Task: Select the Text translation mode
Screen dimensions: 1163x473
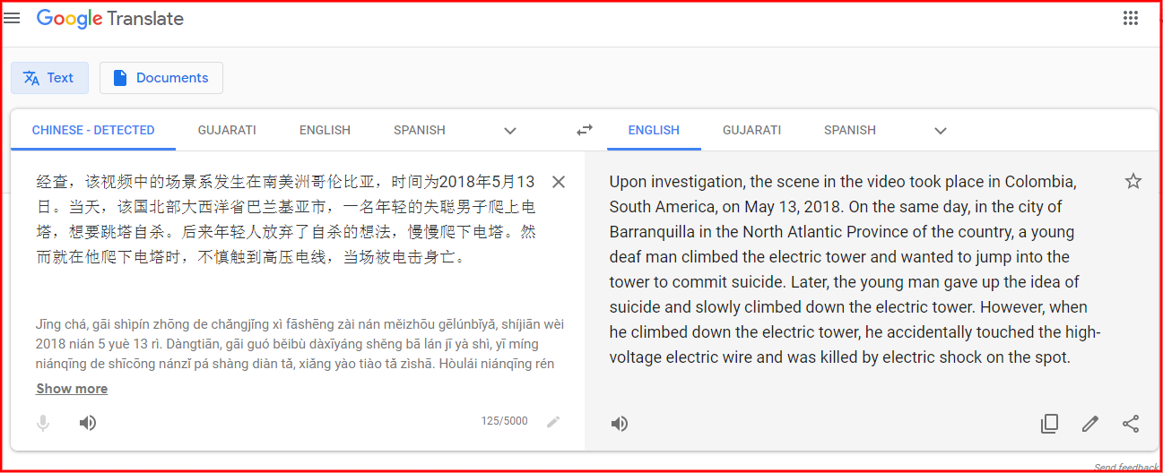Action: [49, 78]
